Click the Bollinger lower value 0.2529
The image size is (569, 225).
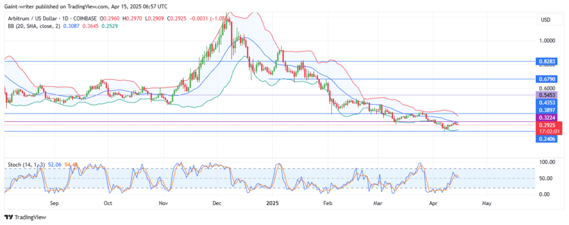[109, 26]
